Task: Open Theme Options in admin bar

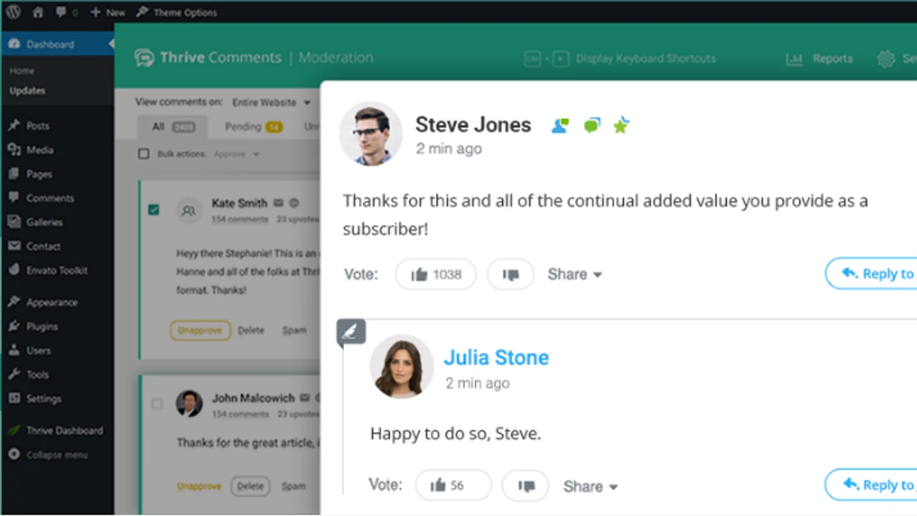Action: pyautogui.click(x=177, y=12)
